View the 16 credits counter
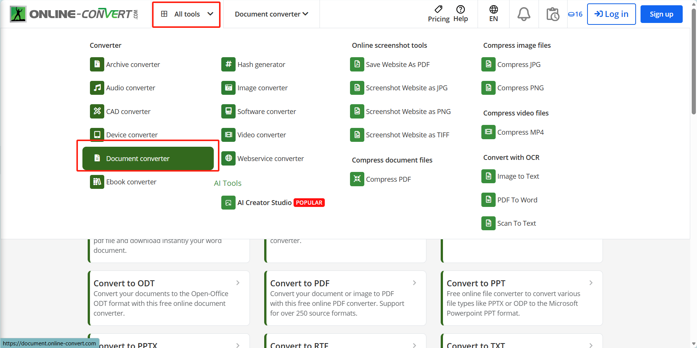 coord(575,14)
